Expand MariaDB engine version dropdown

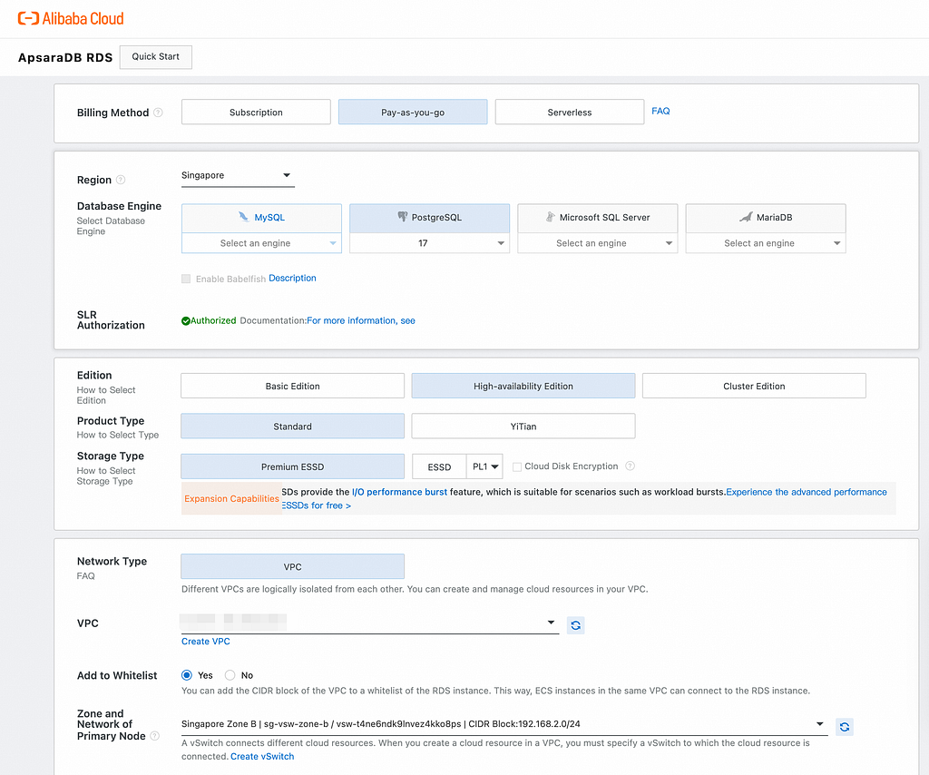pos(766,243)
